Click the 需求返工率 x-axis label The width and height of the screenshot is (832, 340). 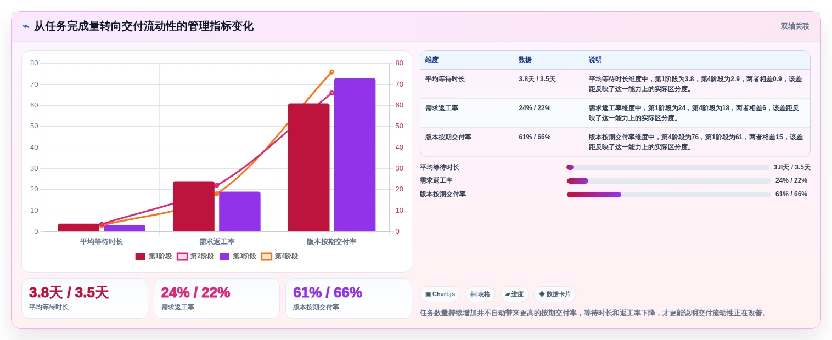pyautogui.click(x=217, y=242)
